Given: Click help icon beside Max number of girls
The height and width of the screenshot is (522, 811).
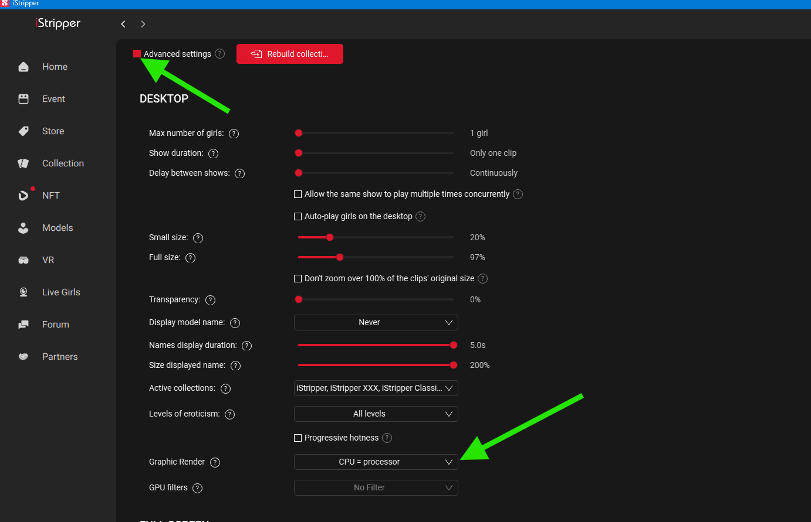Looking at the screenshot, I should (234, 134).
